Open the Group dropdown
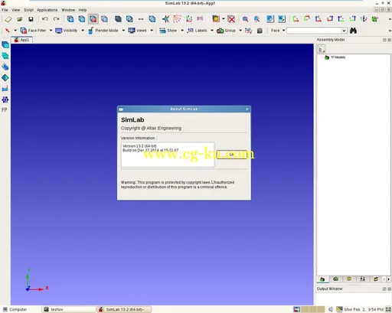Viewport: 392px width, 313px height. click(240, 31)
